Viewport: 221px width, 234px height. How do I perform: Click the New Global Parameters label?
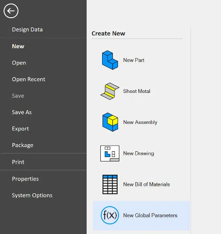point(150,215)
